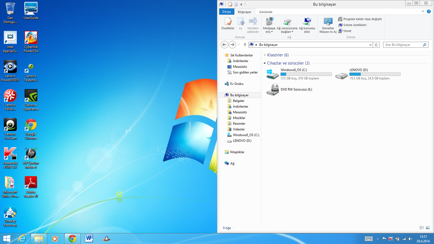This screenshot has width=434, height=244.
Task: Select the Geri Dönüşüm recycle bin icon
Action: pos(10,13)
